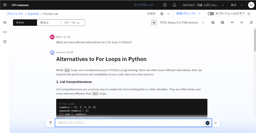Screen dimensions: 256x133
Task: Open the sample prompts sidebar icon
Action: click(5, 22)
